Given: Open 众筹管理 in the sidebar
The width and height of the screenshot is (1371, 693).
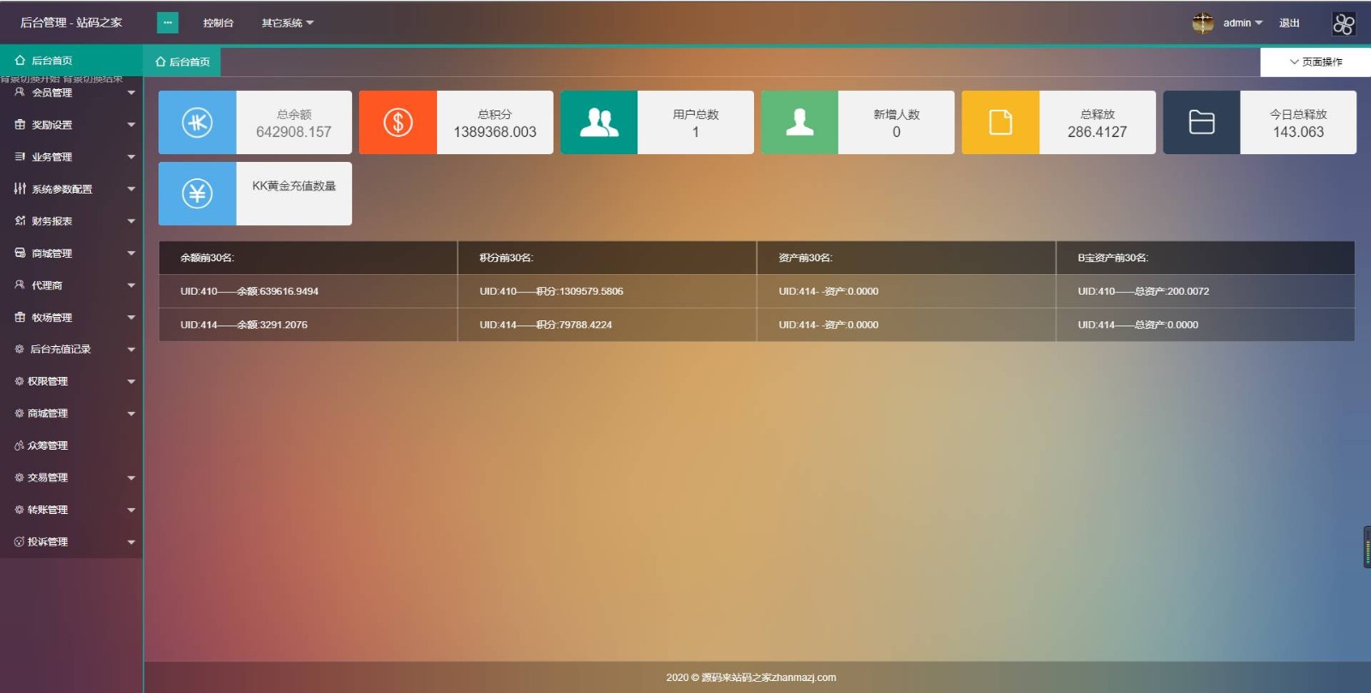Looking at the screenshot, I should [x=48, y=445].
